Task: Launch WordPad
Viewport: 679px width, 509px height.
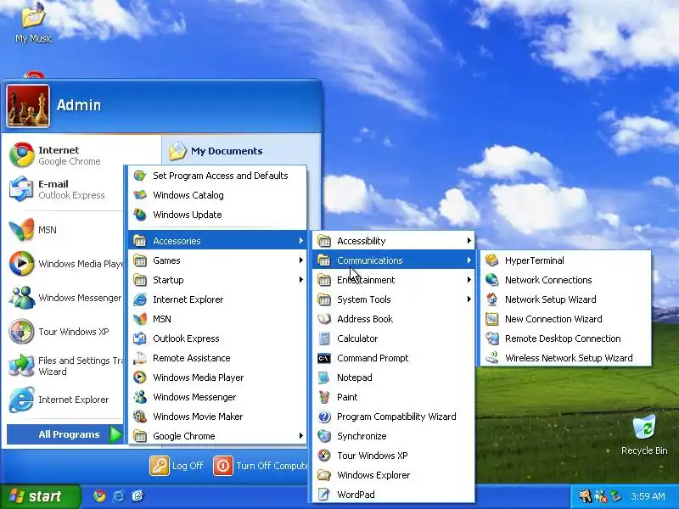Action: [393, 494]
